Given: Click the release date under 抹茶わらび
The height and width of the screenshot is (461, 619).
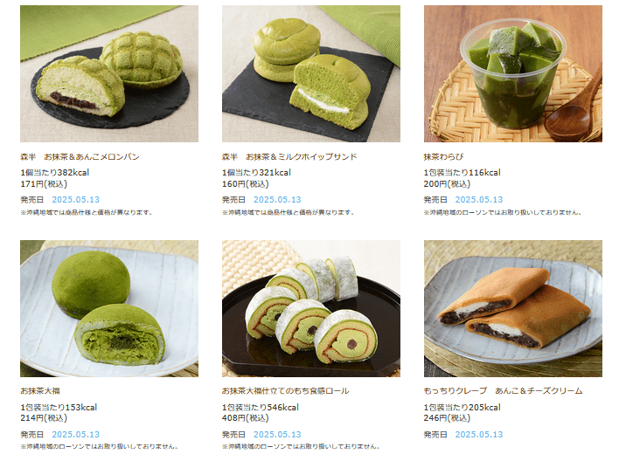Looking at the screenshot, I should (x=479, y=200).
